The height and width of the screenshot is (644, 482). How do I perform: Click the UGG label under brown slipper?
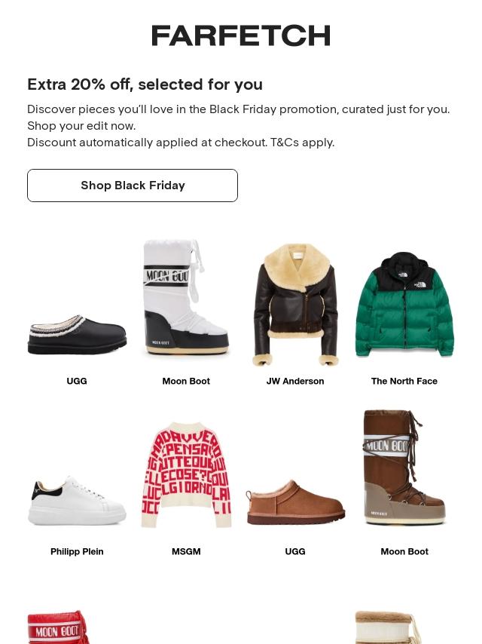[295, 551]
